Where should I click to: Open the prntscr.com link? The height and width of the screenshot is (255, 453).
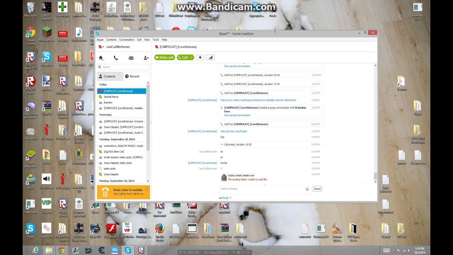[234, 131]
